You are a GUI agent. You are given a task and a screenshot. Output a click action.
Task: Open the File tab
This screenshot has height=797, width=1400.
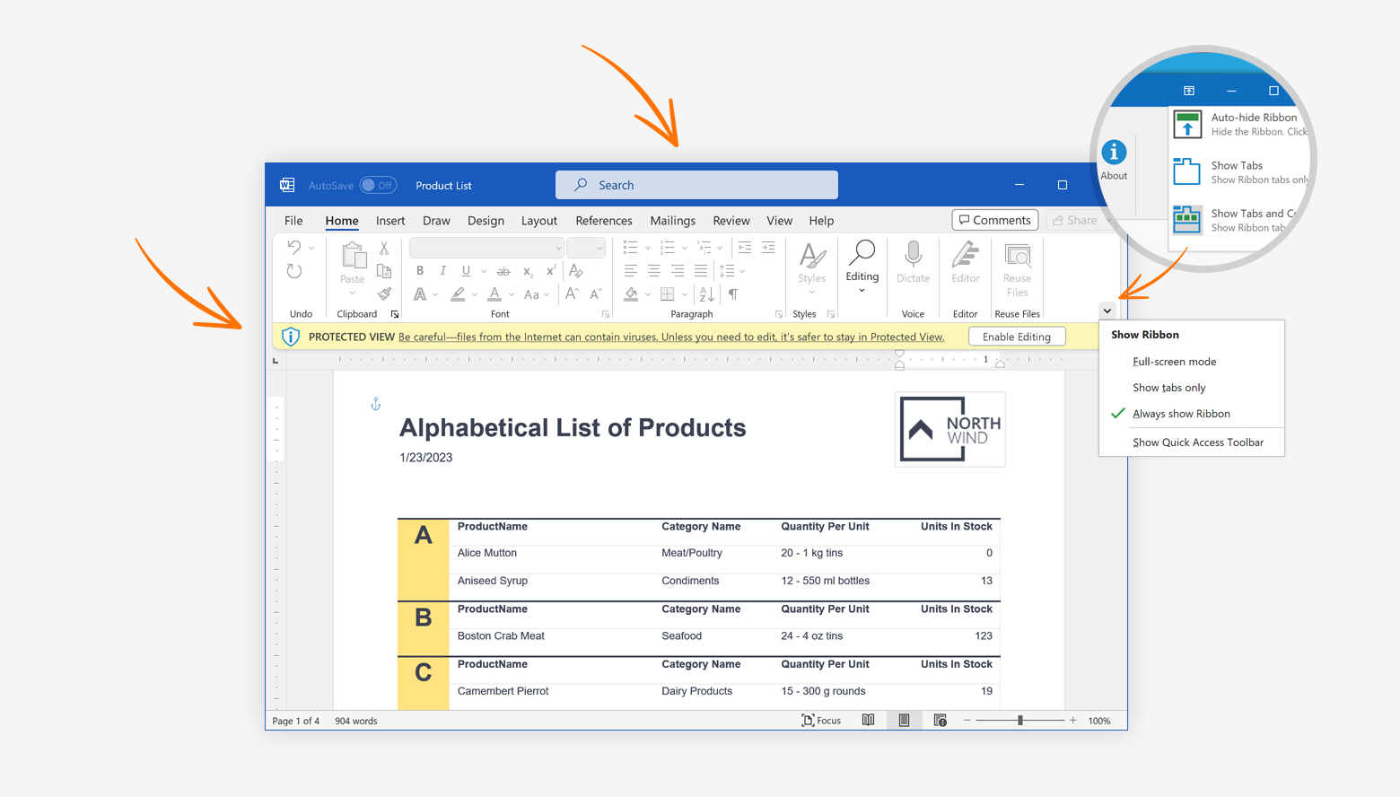coord(293,220)
